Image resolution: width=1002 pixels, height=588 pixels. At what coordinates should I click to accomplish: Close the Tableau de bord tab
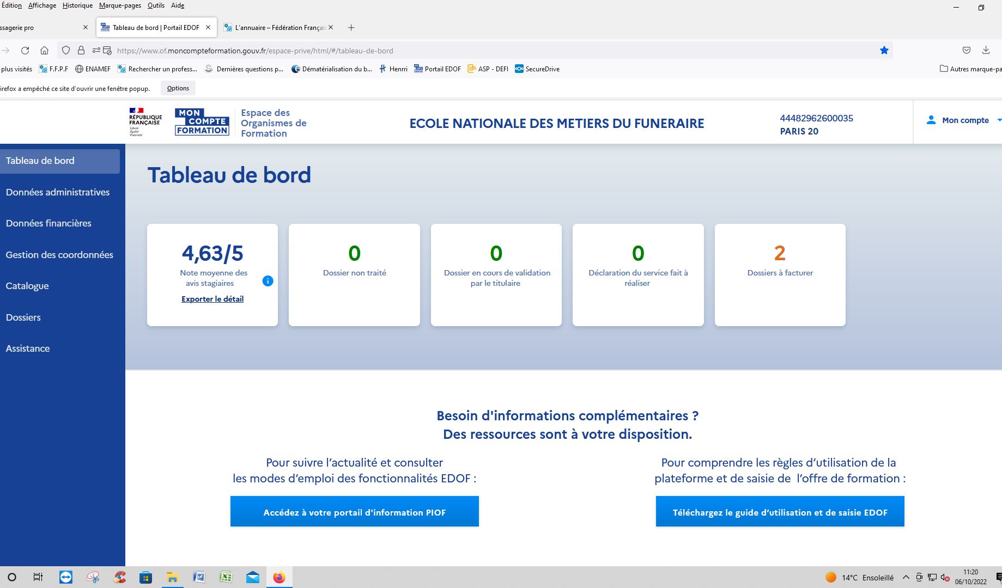pos(208,27)
